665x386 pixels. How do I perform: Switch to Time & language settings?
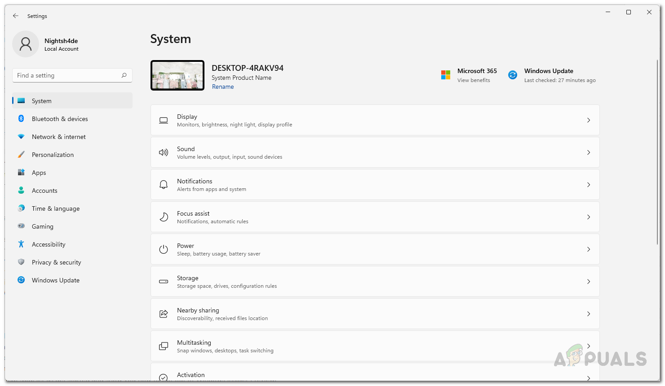tap(56, 208)
